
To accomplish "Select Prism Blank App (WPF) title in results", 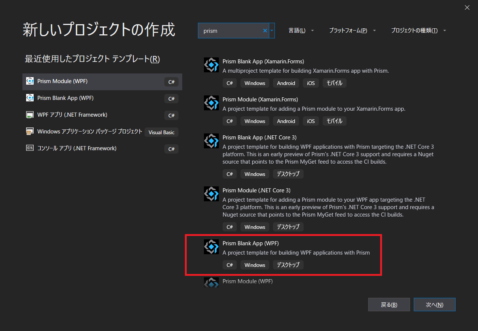I will coord(251,243).
